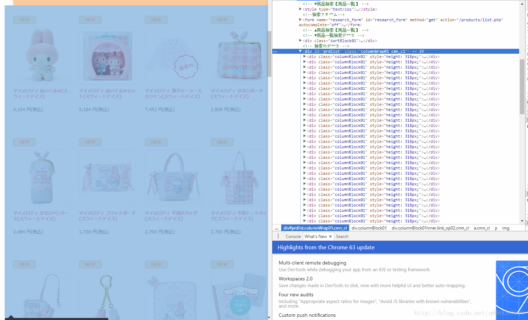Click NEW badge above 手提げバッグ product

pyautogui.click(x=156, y=142)
